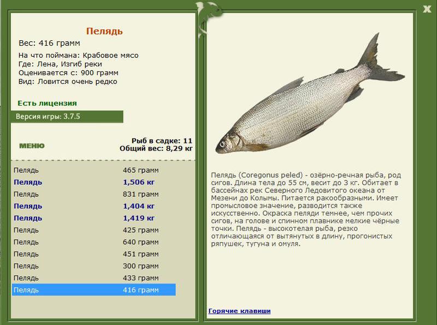Click the Рыб в садке: 11 text
Image resolution: width=437 pixels, height=325 pixels.
coord(162,141)
